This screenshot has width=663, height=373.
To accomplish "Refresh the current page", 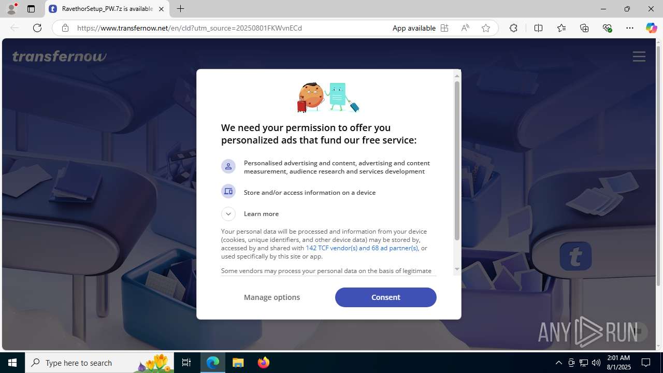I will tap(37, 28).
